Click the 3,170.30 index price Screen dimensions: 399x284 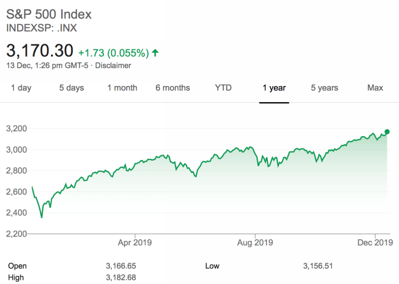coord(39,51)
